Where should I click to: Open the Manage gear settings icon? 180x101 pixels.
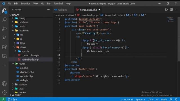[4, 93]
